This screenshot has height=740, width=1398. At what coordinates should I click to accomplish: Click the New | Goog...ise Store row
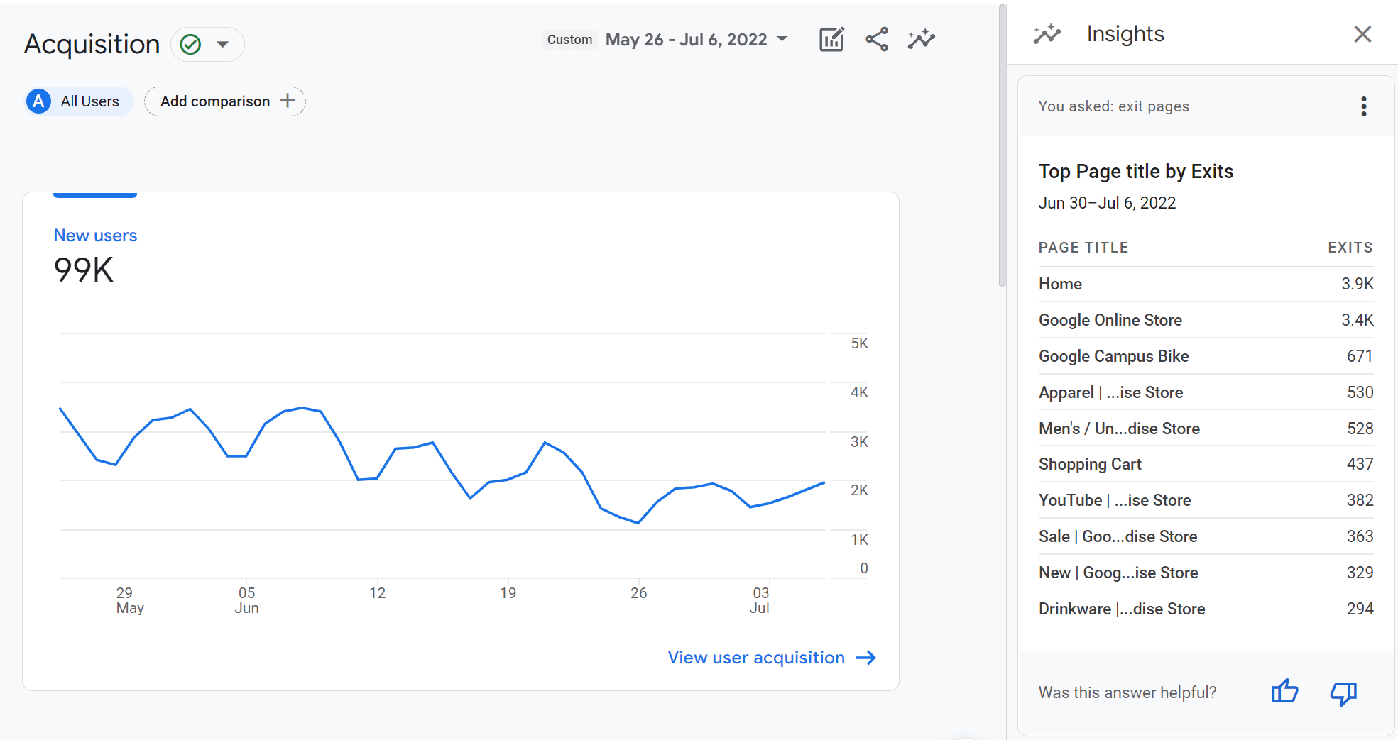pos(1206,573)
